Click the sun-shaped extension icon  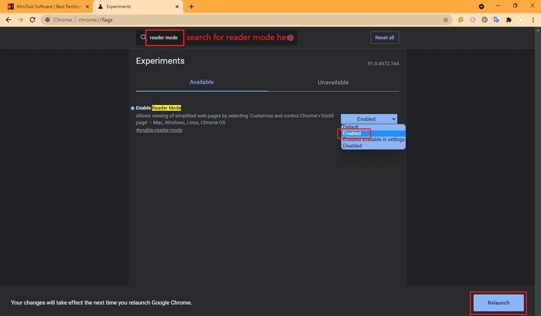coord(521,19)
